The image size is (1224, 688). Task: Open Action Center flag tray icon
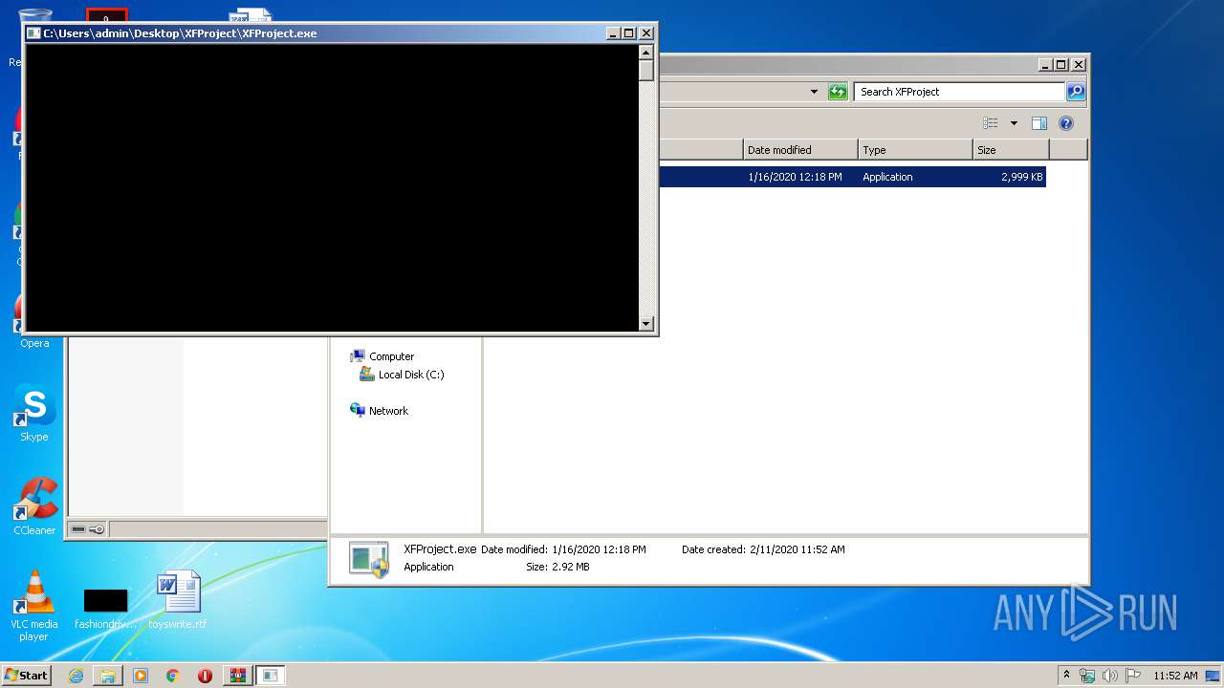click(x=1133, y=676)
